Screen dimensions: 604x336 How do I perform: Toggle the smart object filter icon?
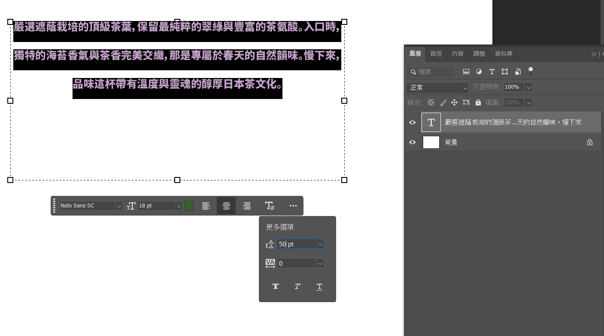pos(518,72)
